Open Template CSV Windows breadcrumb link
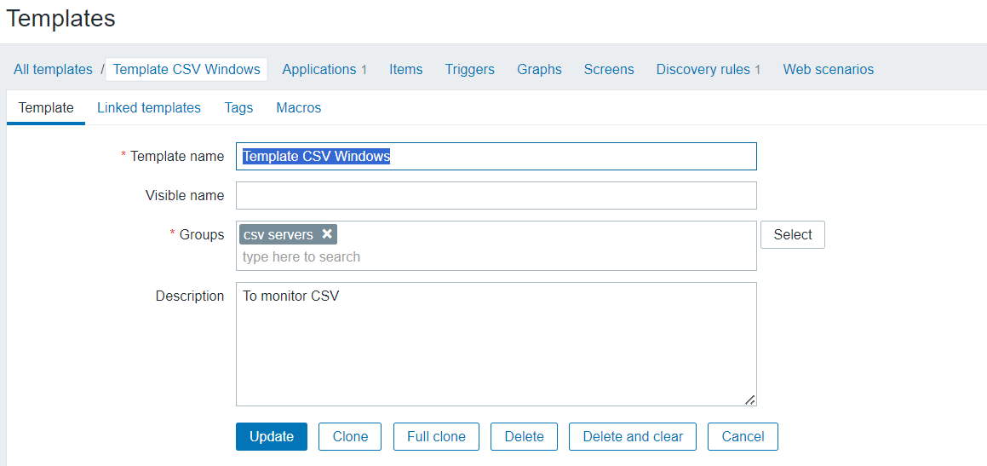This screenshot has height=466, width=987. point(186,69)
